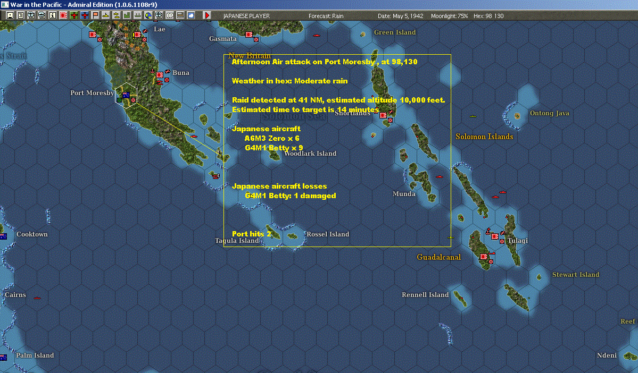Click the Hex: 98 130 status text
Viewport: 638px width, 373px height.
click(x=488, y=16)
